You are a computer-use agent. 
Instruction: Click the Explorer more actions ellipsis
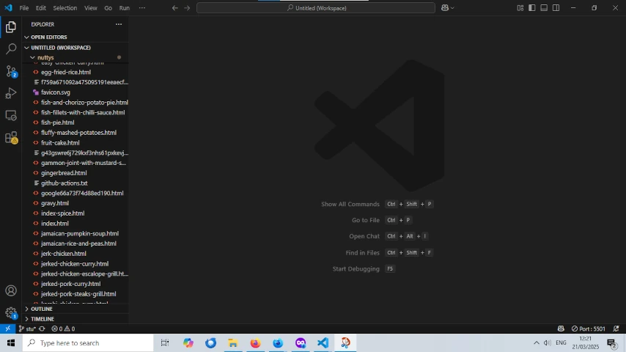pos(119,24)
